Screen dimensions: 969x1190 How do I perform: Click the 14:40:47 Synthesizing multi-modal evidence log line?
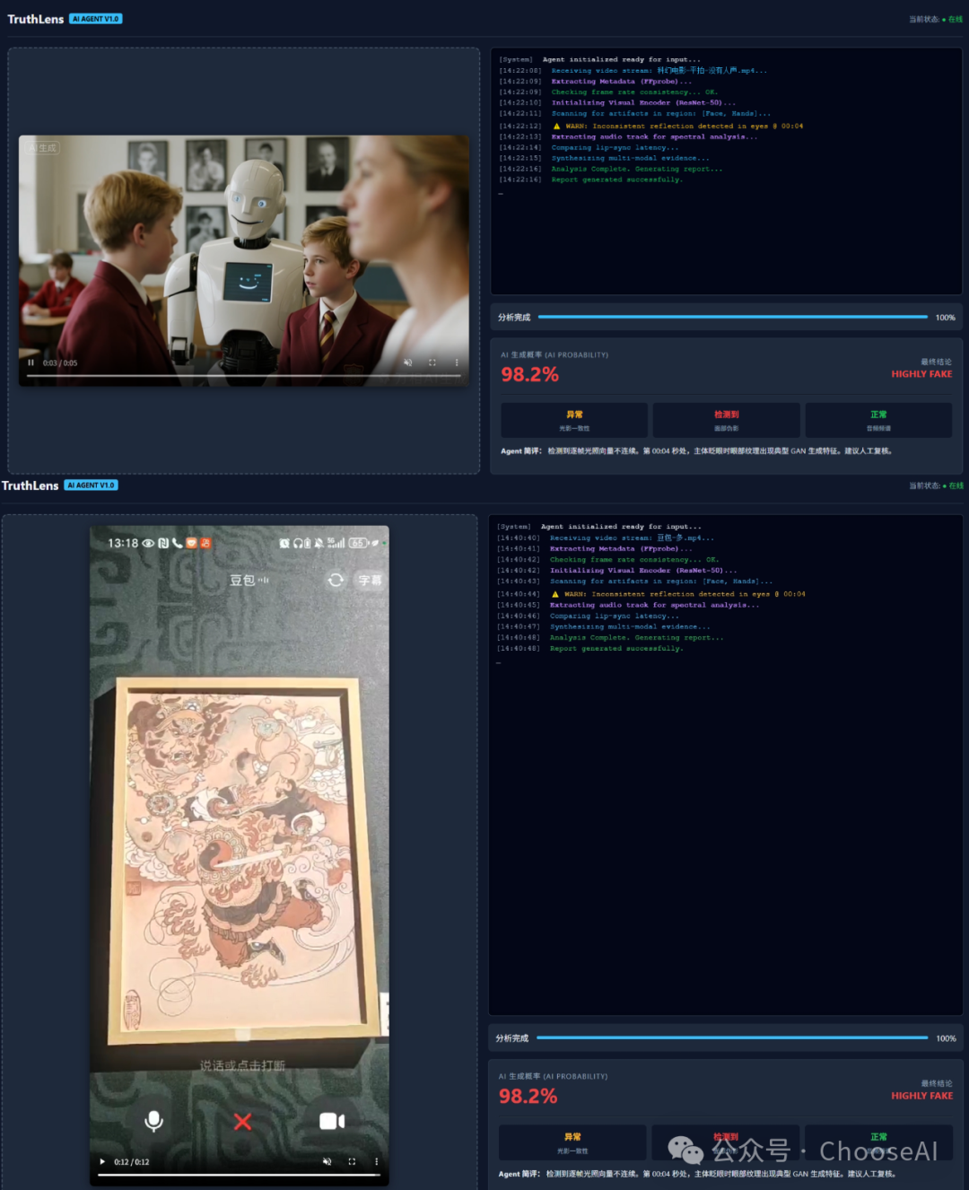click(604, 626)
